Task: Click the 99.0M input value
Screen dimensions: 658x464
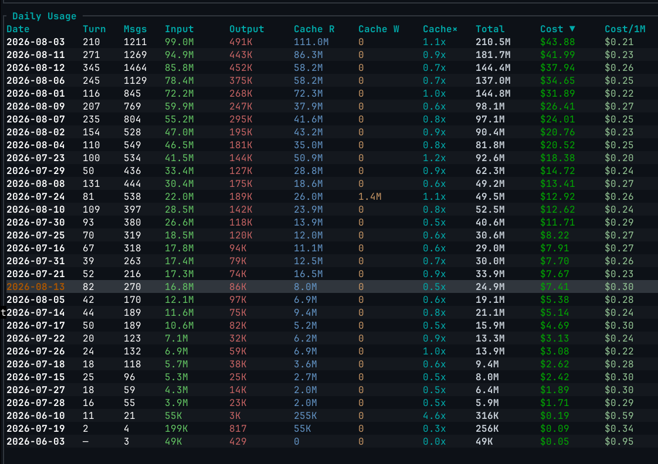Action: 179,42
